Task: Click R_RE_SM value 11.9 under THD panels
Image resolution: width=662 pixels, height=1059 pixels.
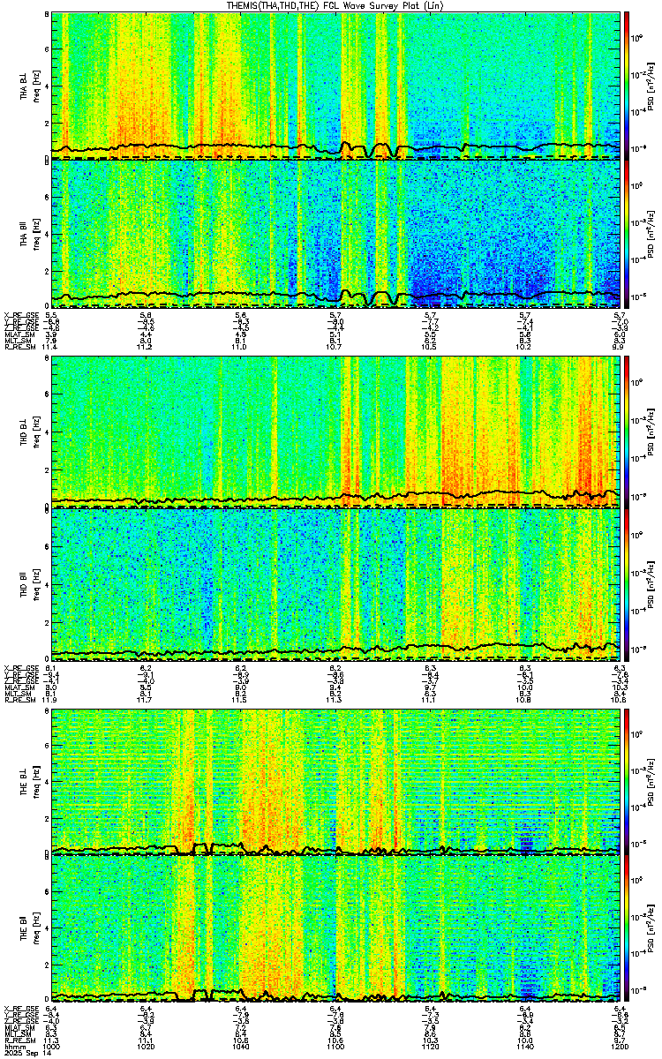Action: [x=51, y=698]
